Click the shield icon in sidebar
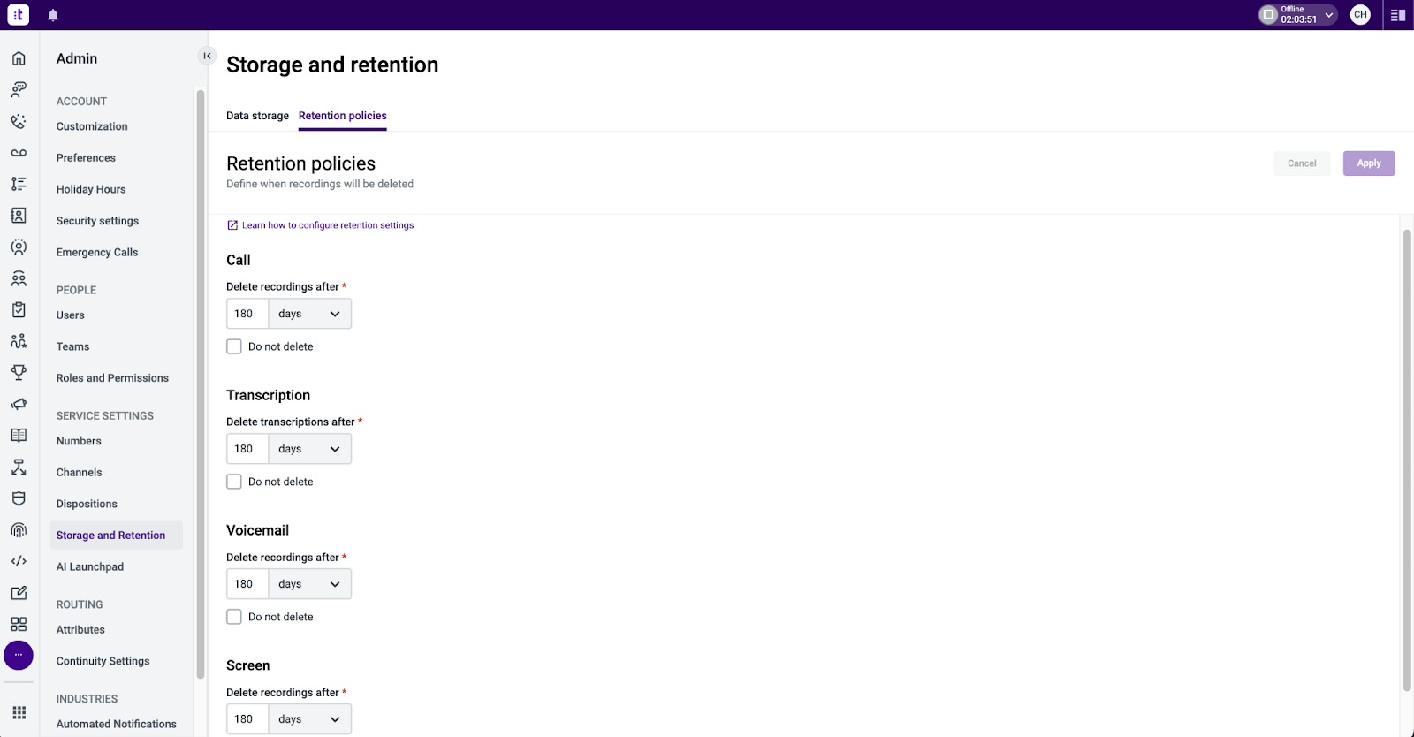This screenshot has height=737, width=1414. point(19,498)
